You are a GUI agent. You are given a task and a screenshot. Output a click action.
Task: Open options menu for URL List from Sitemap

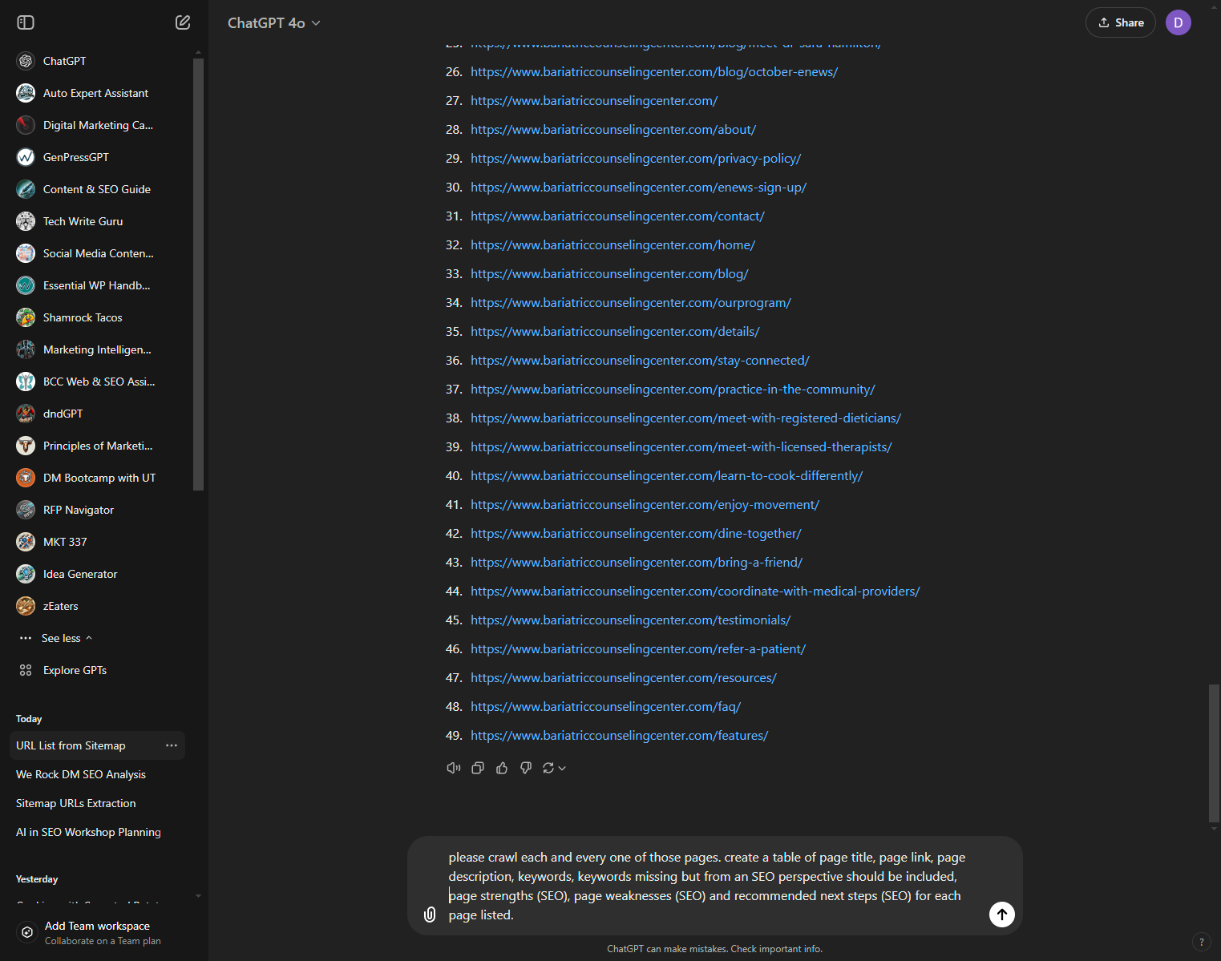172,745
